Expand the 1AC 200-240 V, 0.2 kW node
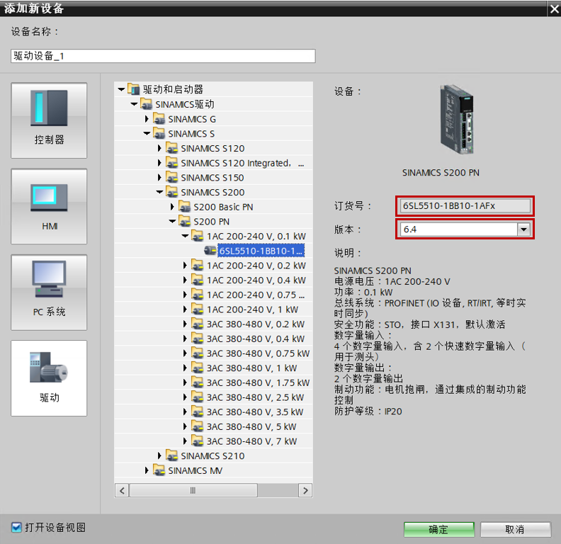The width and height of the screenshot is (561, 544). (x=185, y=266)
